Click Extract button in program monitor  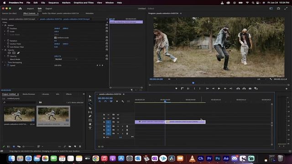click(x=244, y=89)
